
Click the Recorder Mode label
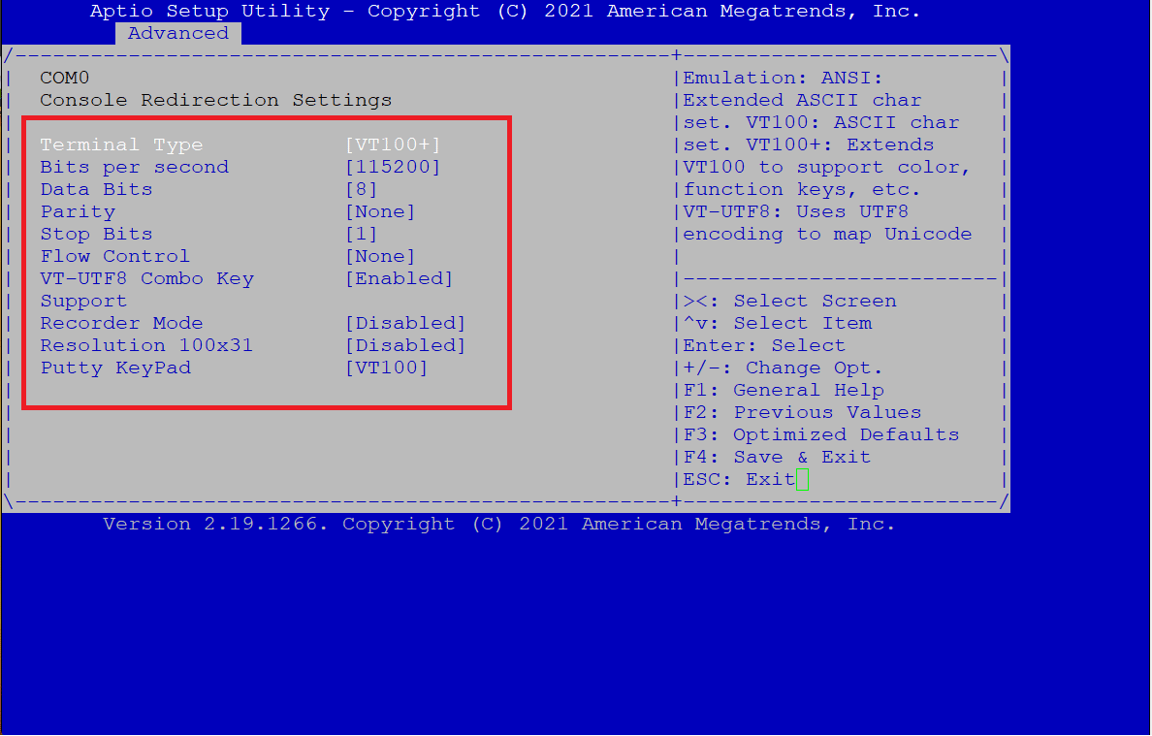(121, 323)
